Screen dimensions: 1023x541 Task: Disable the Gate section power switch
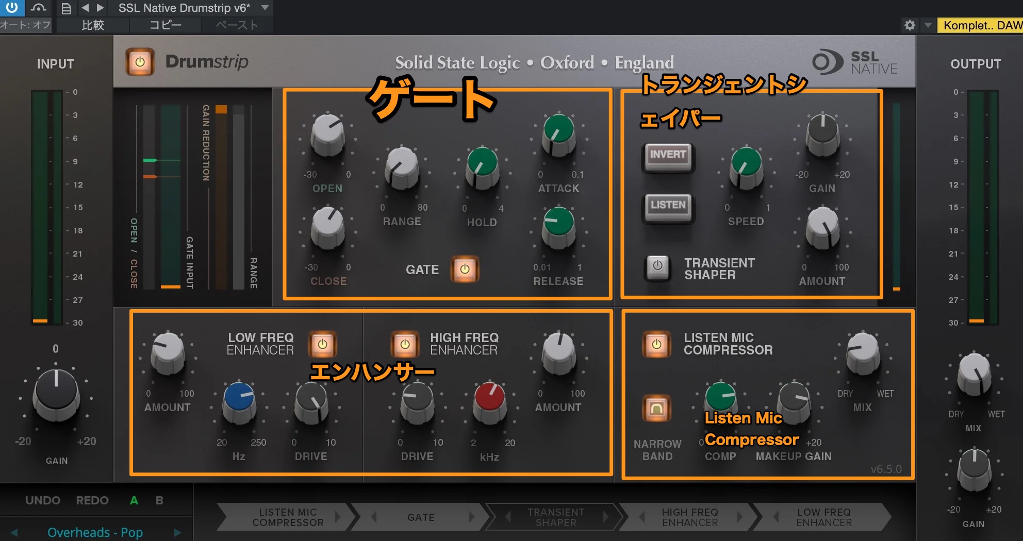[465, 269]
